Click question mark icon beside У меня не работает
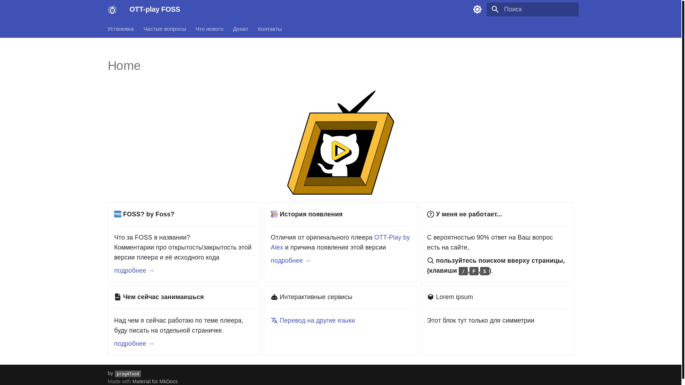This screenshot has height=385, width=685. pyautogui.click(x=431, y=214)
